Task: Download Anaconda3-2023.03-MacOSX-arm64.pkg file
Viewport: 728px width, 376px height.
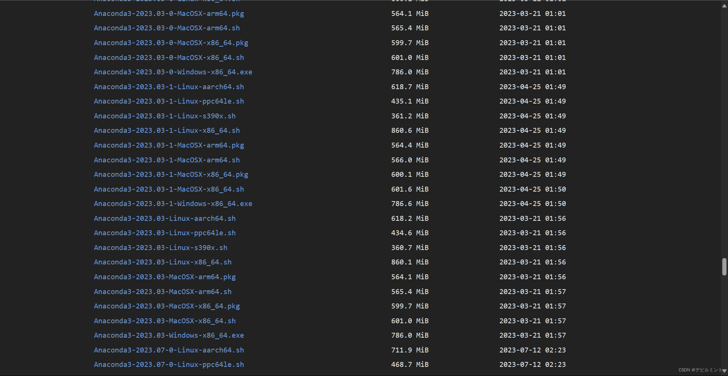Action: tap(165, 277)
